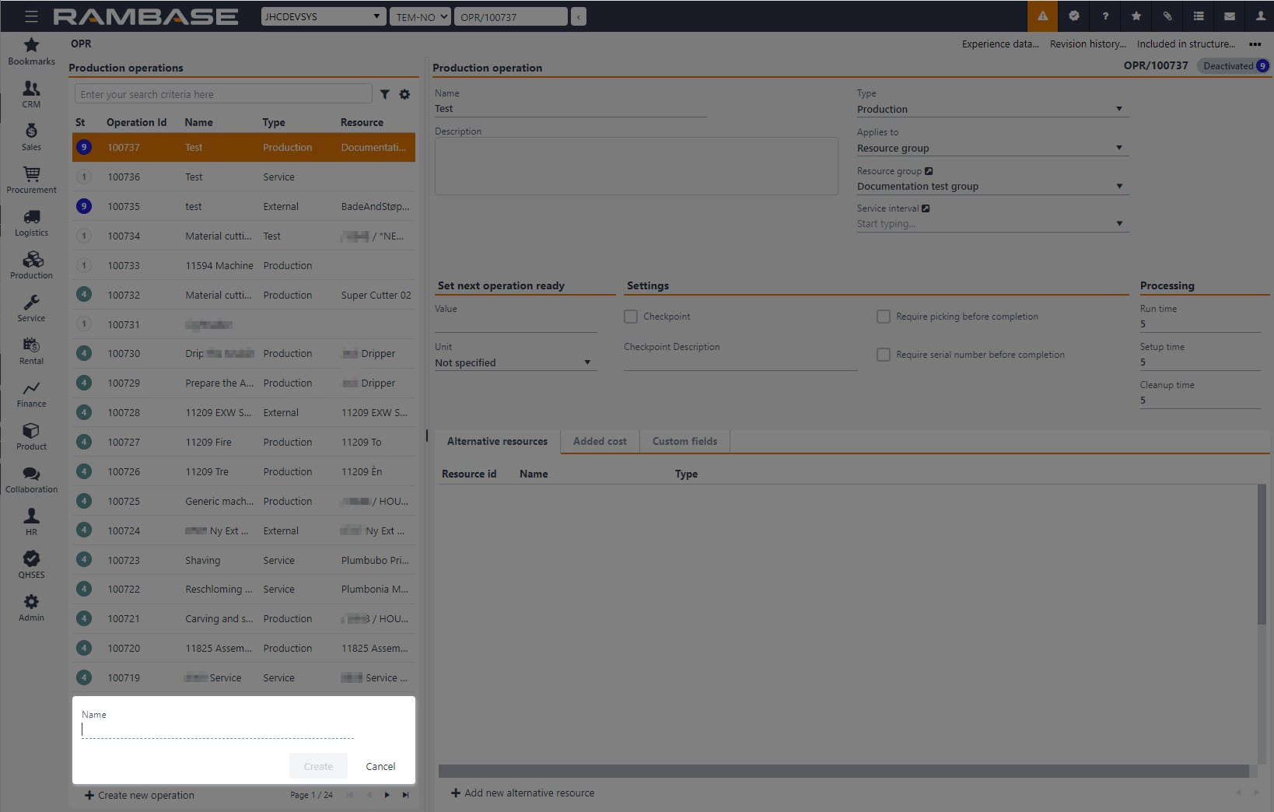Click Cancel in the new operation popup
The height and width of the screenshot is (812, 1274).
380,766
